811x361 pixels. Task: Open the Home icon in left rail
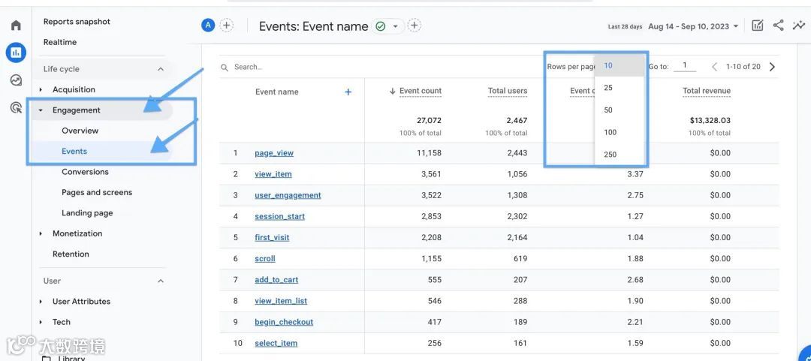16,25
